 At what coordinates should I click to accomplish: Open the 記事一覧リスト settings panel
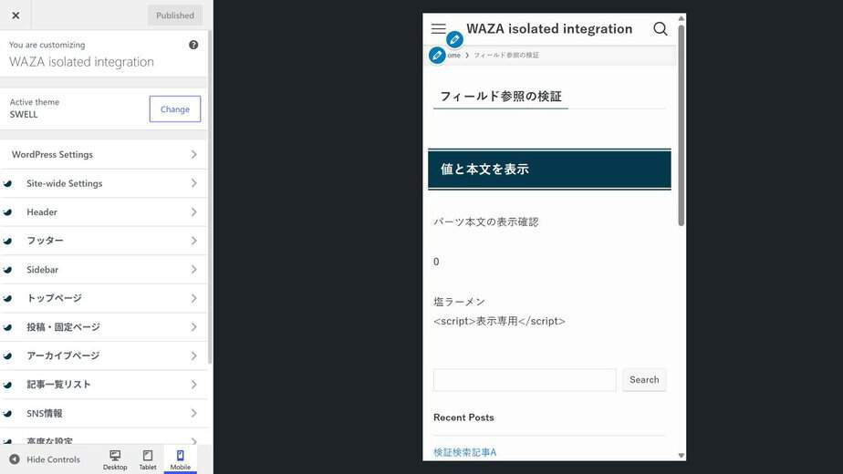[x=103, y=385]
